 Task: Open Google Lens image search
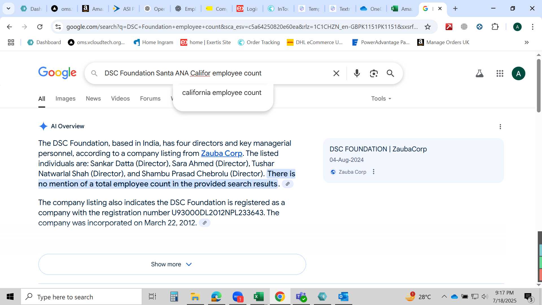374,73
